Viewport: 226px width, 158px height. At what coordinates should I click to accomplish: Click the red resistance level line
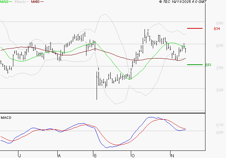click(x=195, y=28)
